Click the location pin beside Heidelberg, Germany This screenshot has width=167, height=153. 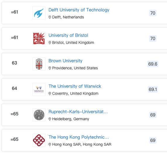tap(50, 119)
